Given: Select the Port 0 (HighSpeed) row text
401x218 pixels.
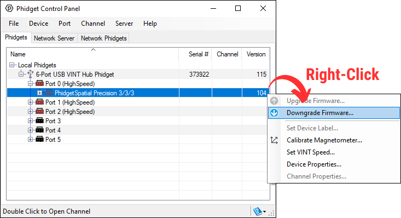Looking at the screenshot, I should (70, 84).
